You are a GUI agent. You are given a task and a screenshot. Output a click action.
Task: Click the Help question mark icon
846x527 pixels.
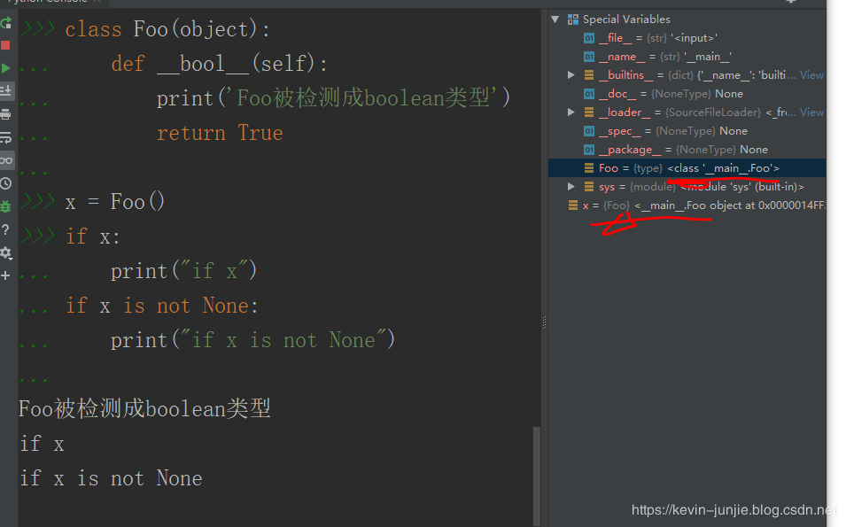[x=7, y=230]
